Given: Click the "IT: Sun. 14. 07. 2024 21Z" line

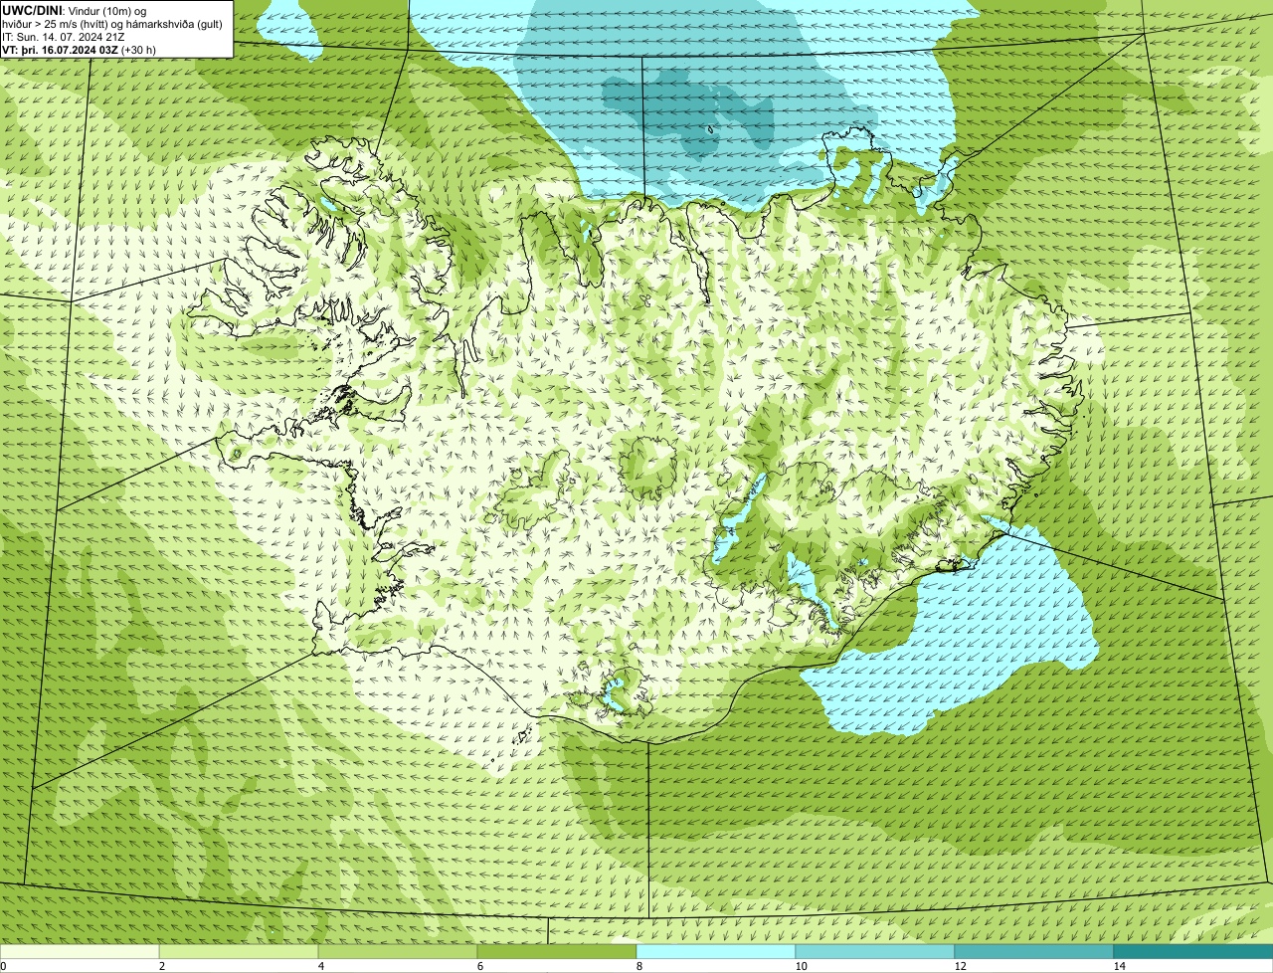Looking at the screenshot, I should (64, 37).
